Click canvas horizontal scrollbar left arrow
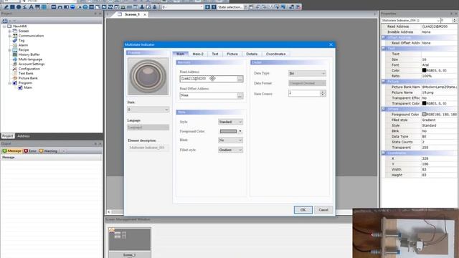 109,212
